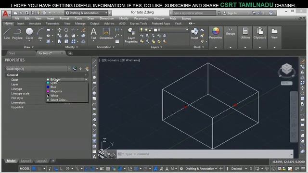Expand the Modify panel flyout
Screen dimensions: 308x173
point(72,47)
